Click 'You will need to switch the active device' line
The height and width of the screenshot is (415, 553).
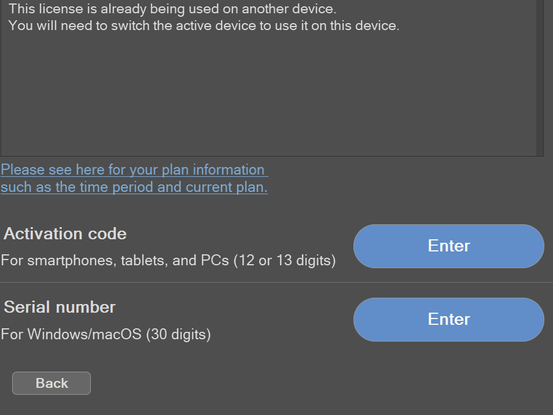click(204, 26)
